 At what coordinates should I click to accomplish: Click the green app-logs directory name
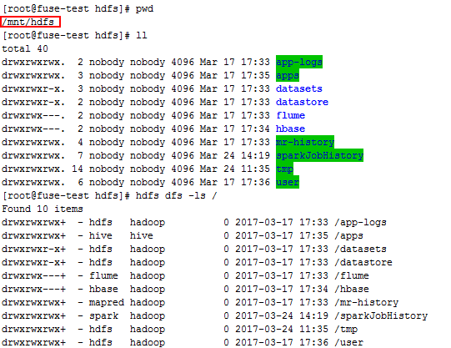point(299,62)
